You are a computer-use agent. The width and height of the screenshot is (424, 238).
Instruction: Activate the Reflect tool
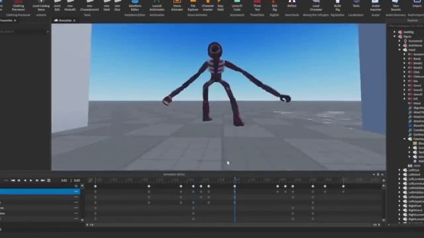click(x=291, y=5)
